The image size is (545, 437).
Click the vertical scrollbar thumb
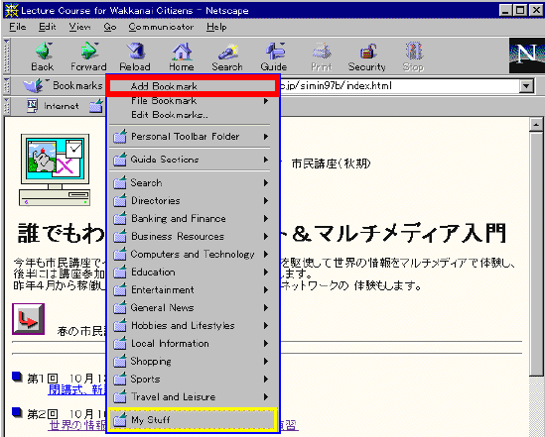point(536,254)
